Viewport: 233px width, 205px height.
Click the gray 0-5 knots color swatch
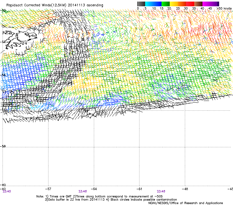click(x=141, y=4)
